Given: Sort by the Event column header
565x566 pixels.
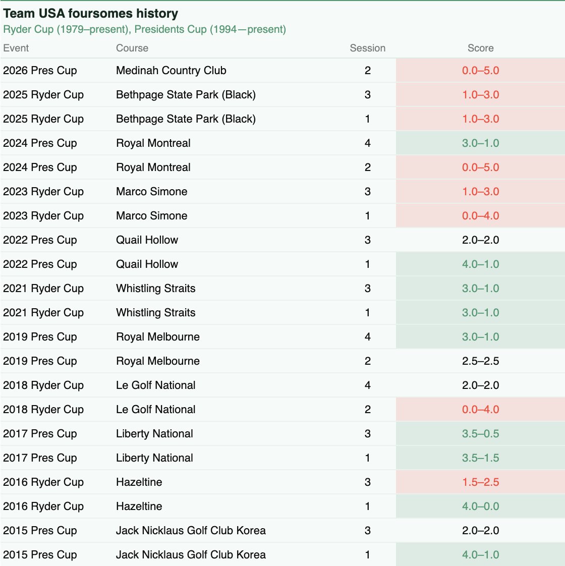Looking at the screenshot, I should point(16,48).
